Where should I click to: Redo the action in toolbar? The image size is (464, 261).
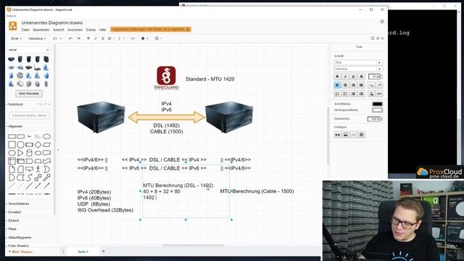[x=78, y=38]
